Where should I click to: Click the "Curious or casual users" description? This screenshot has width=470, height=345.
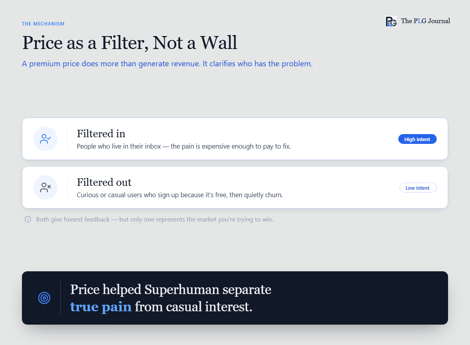[180, 195]
